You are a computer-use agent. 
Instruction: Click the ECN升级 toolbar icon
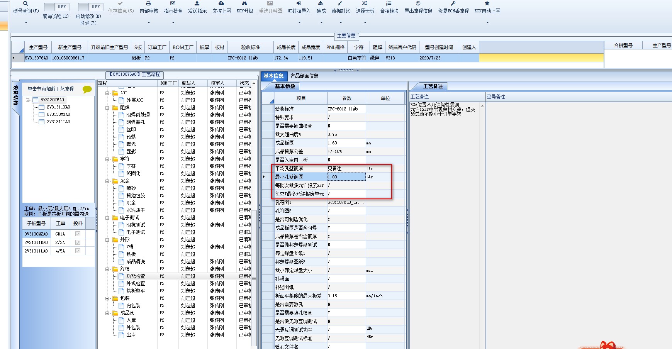pyautogui.click(x=244, y=3)
